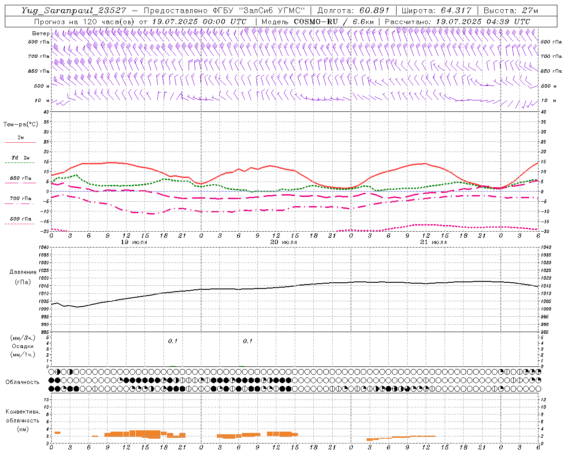Click the Осадки precipitation label

click(23, 346)
